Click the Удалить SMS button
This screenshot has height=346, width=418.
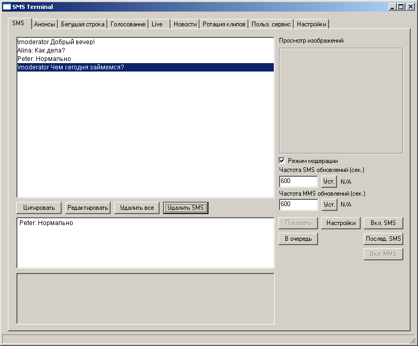click(x=185, y=208)
